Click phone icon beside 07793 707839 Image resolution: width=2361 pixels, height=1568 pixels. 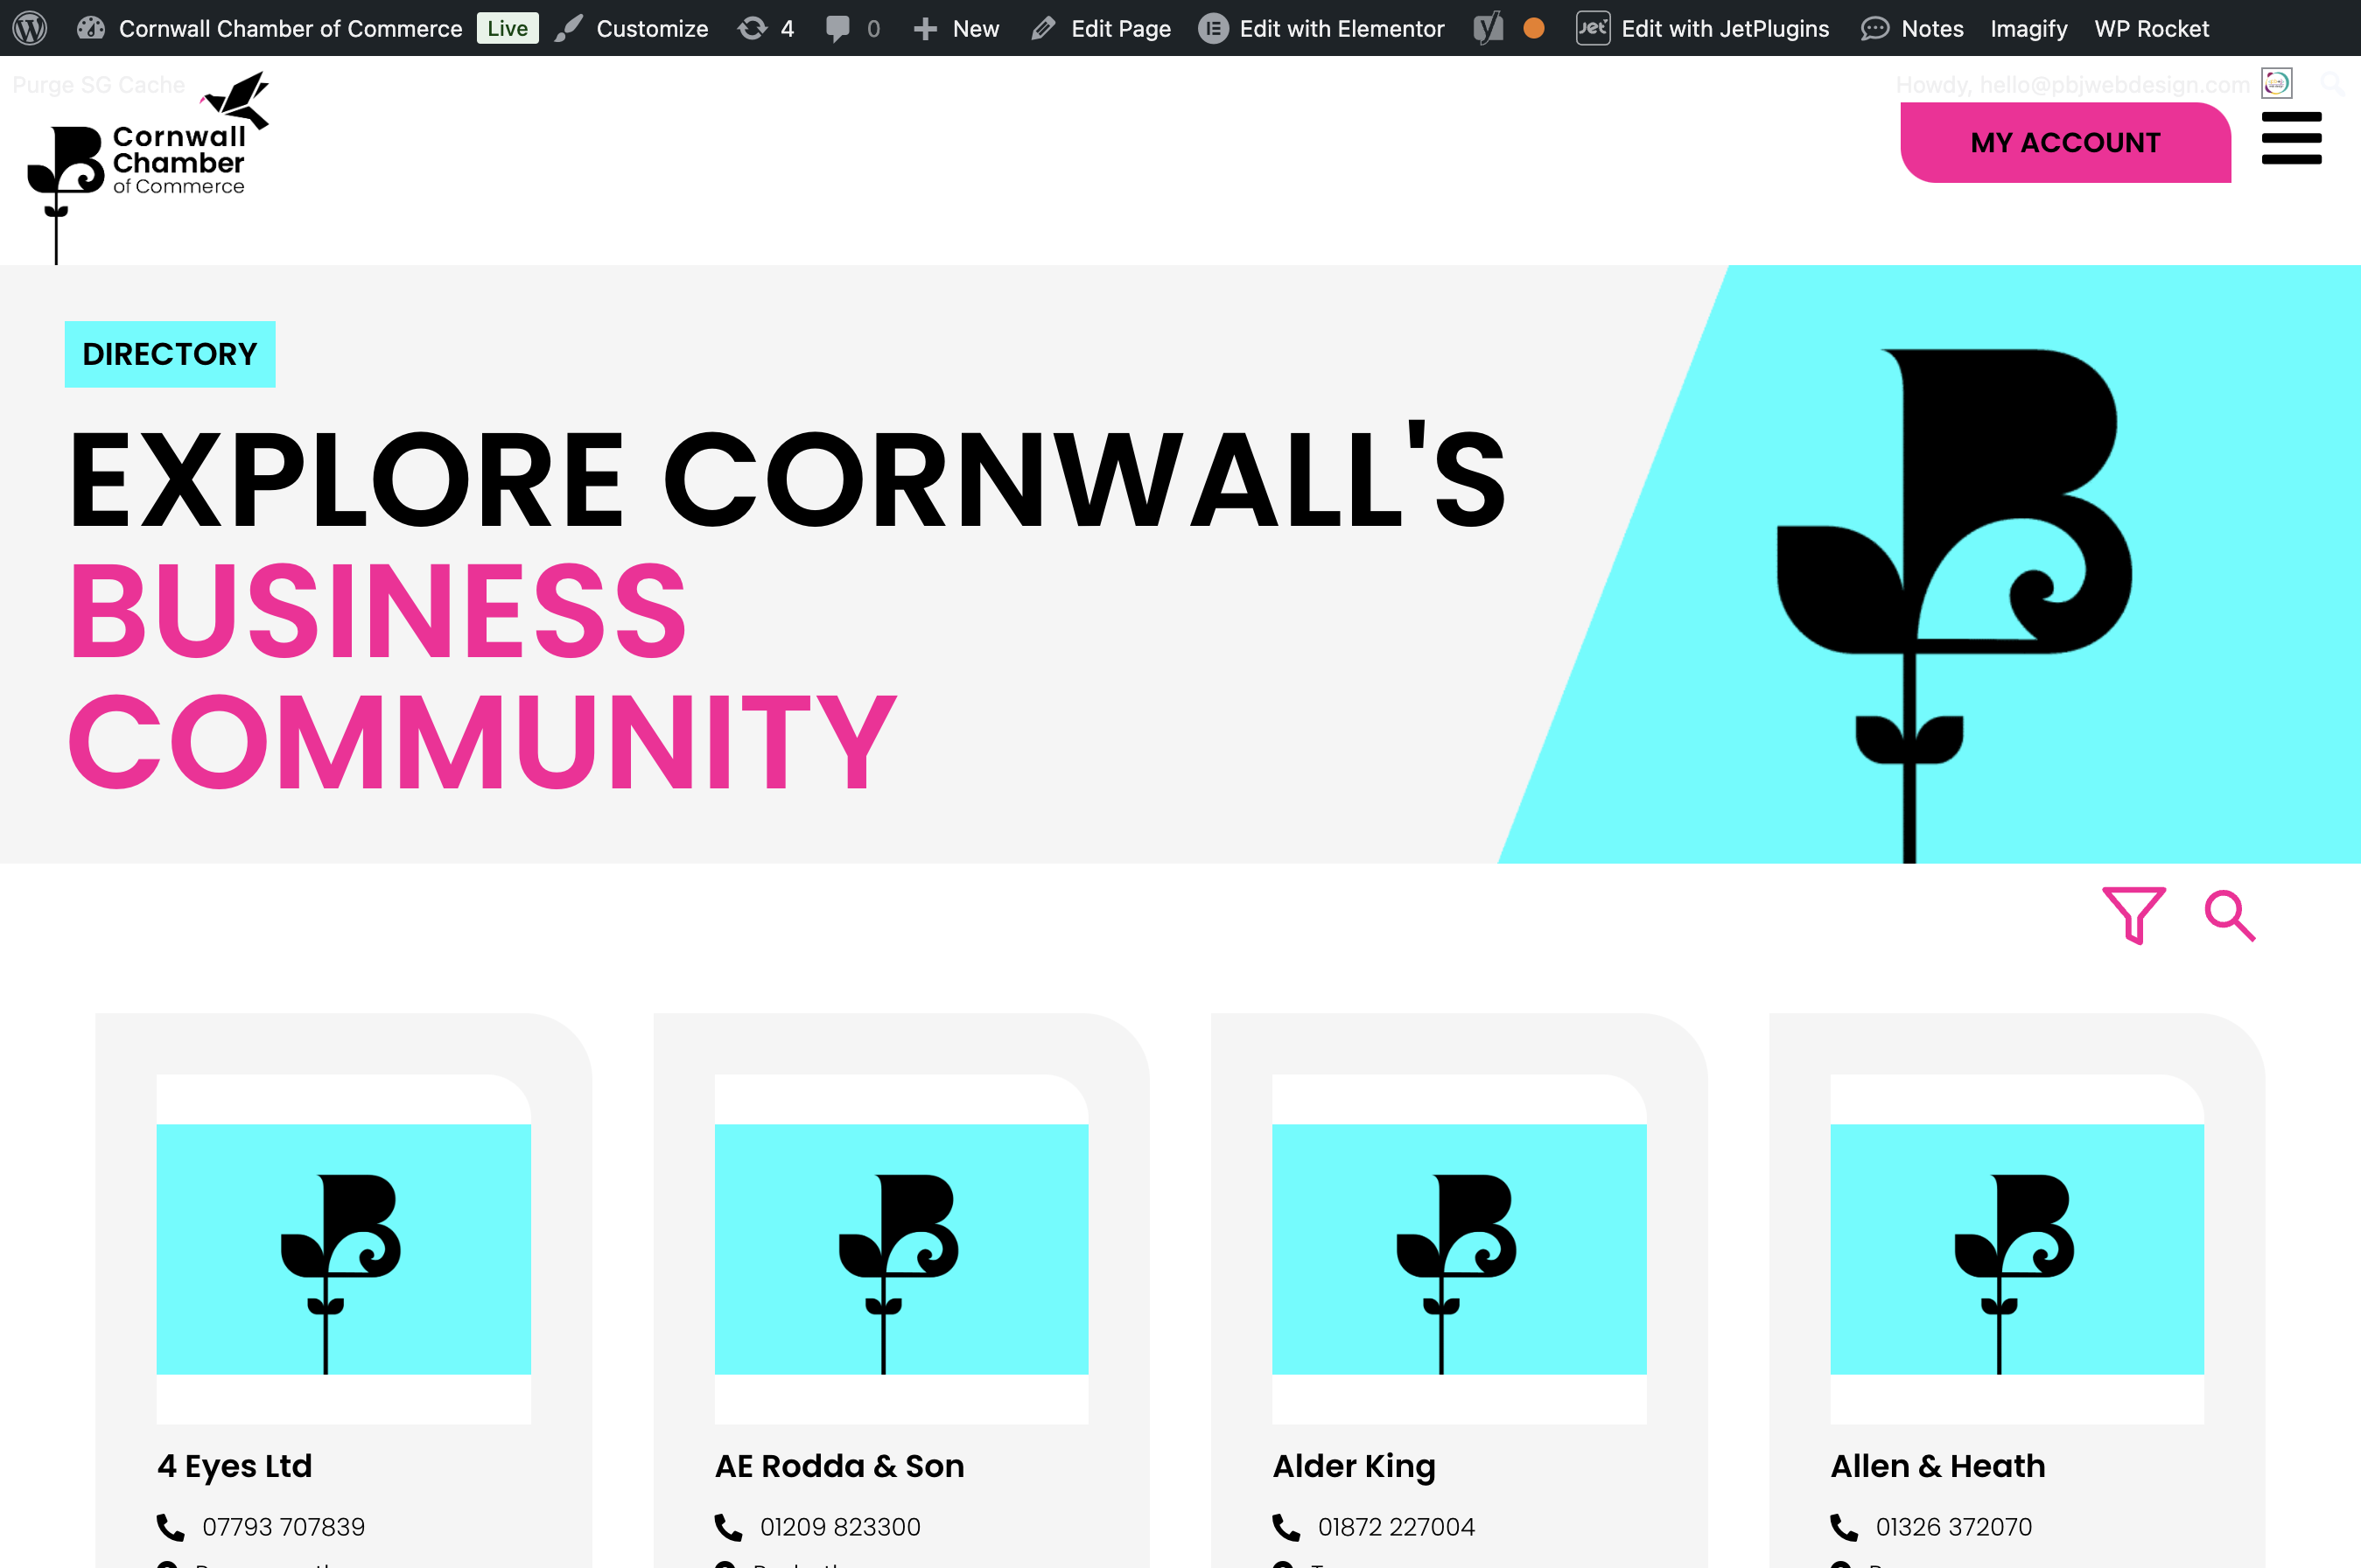(171, 1527)
